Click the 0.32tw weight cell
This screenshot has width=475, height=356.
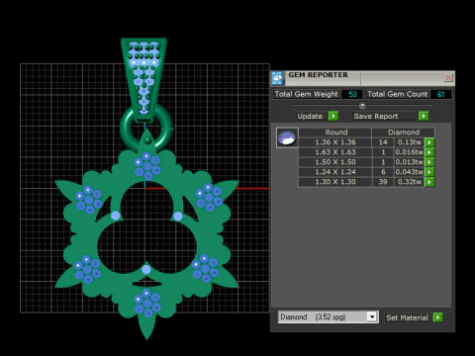click(x=409, y=182)
